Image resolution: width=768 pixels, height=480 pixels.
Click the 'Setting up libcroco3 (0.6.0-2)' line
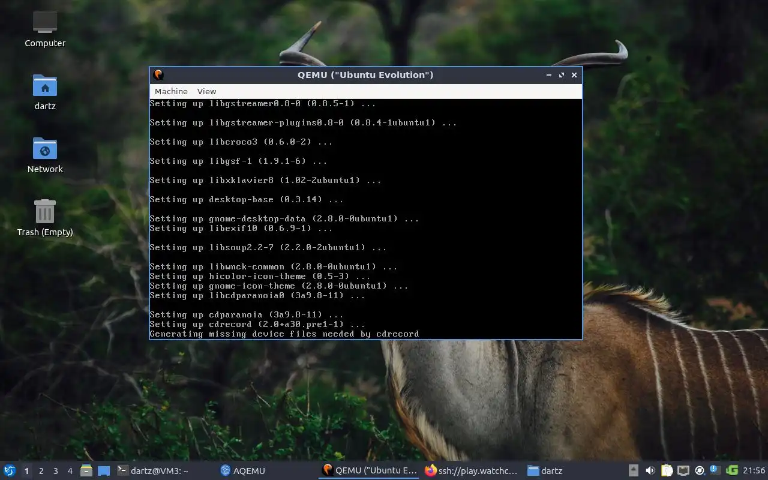click(x=241, y=142)
